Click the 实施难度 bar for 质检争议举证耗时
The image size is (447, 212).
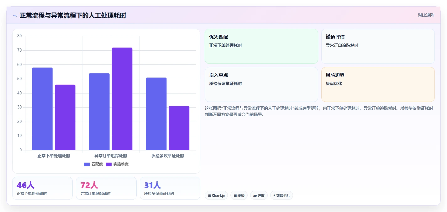click(x=179, y=128)
